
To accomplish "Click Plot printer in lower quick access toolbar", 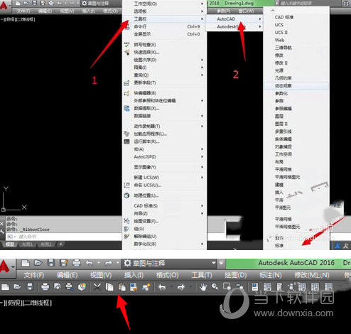I will (77, 263).
